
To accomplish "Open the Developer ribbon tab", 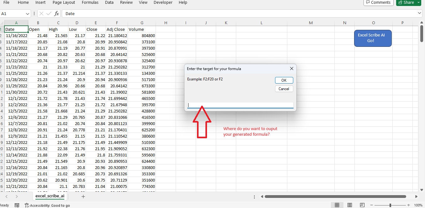I will click(163, 3).
